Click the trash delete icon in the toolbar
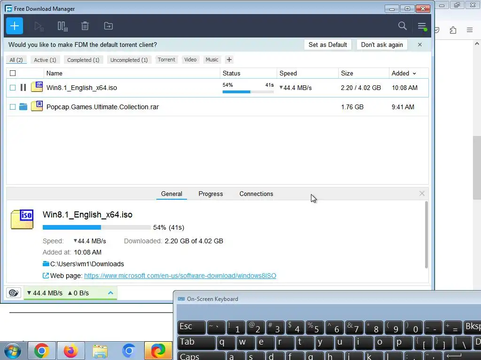The image size is (481, 360). [85, 26]
